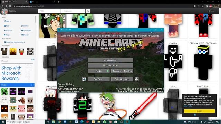Select the cow face category icon
The width and height of the screenshot is (221, 124).
click(30, 51)
